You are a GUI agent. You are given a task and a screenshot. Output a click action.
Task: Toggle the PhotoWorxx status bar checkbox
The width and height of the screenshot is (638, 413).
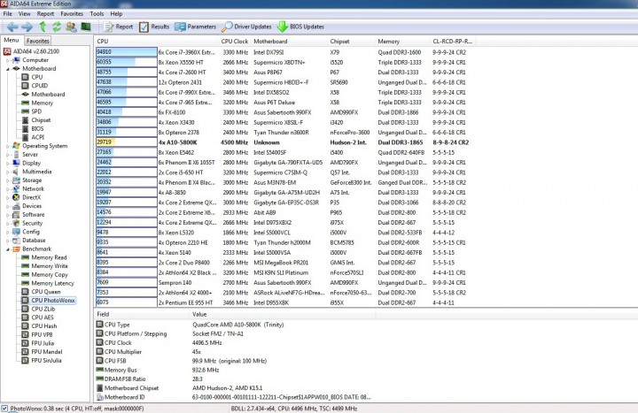[4, 409]
